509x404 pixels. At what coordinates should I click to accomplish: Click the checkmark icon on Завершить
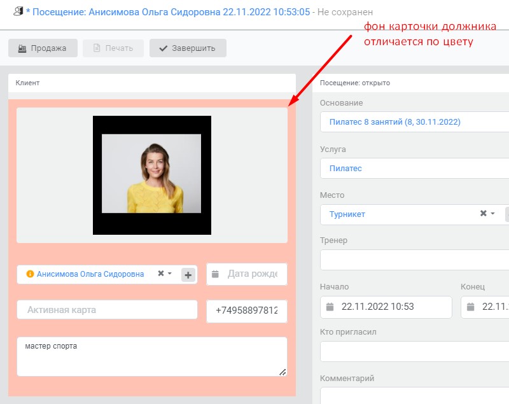[164, 48]
